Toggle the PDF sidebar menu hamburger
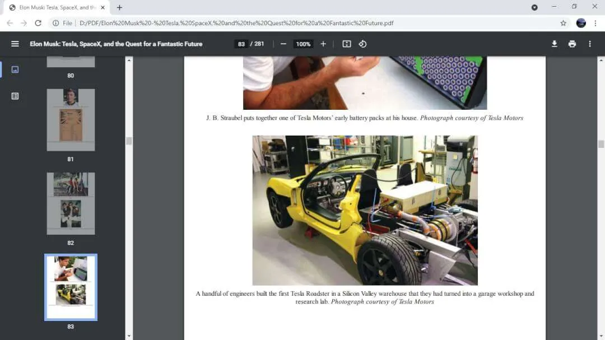 [15, 44]
